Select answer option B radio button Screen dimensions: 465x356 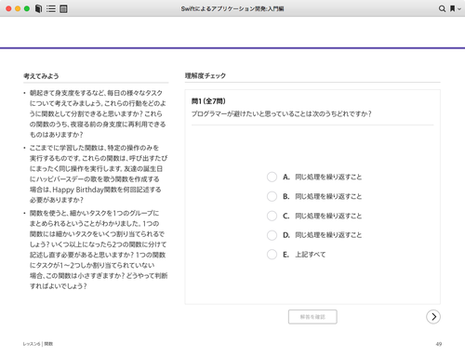(x=272, y=196)
